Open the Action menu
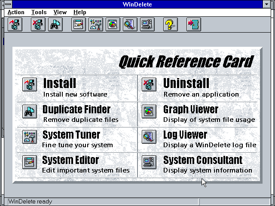Image resolution: width=275 pixels, height=206 pixels. tap(16, 12)
